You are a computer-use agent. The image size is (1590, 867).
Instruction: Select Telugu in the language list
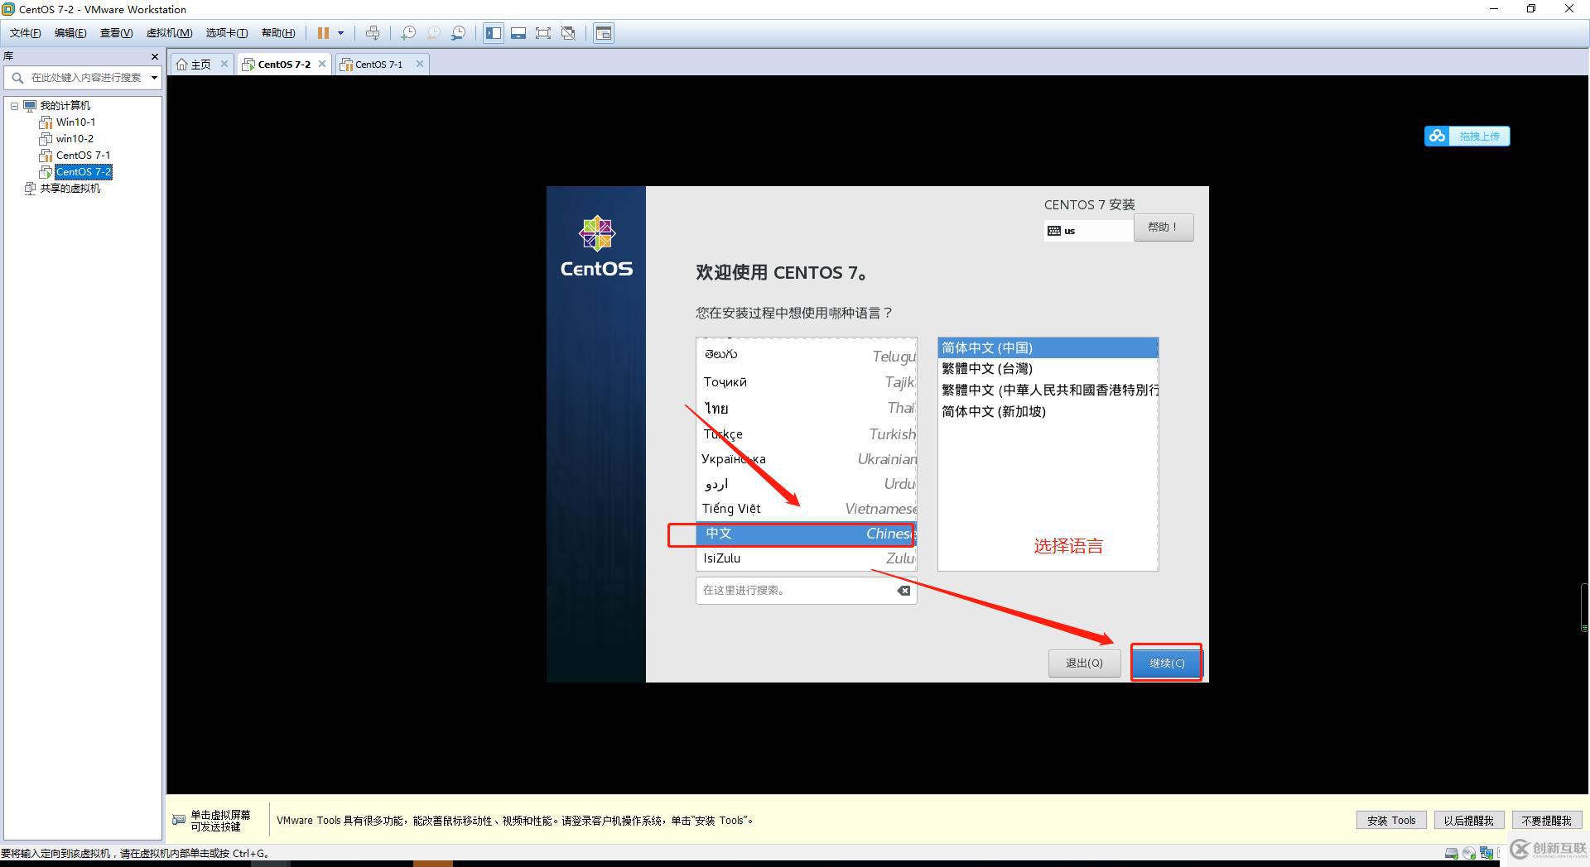(806, 355)
